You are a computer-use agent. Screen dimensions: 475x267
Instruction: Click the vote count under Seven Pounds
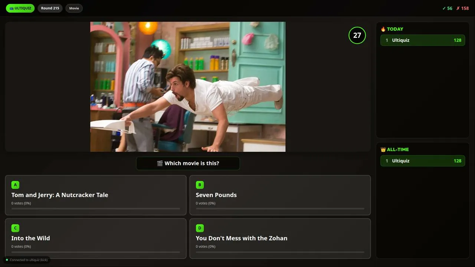pos(206,203)
